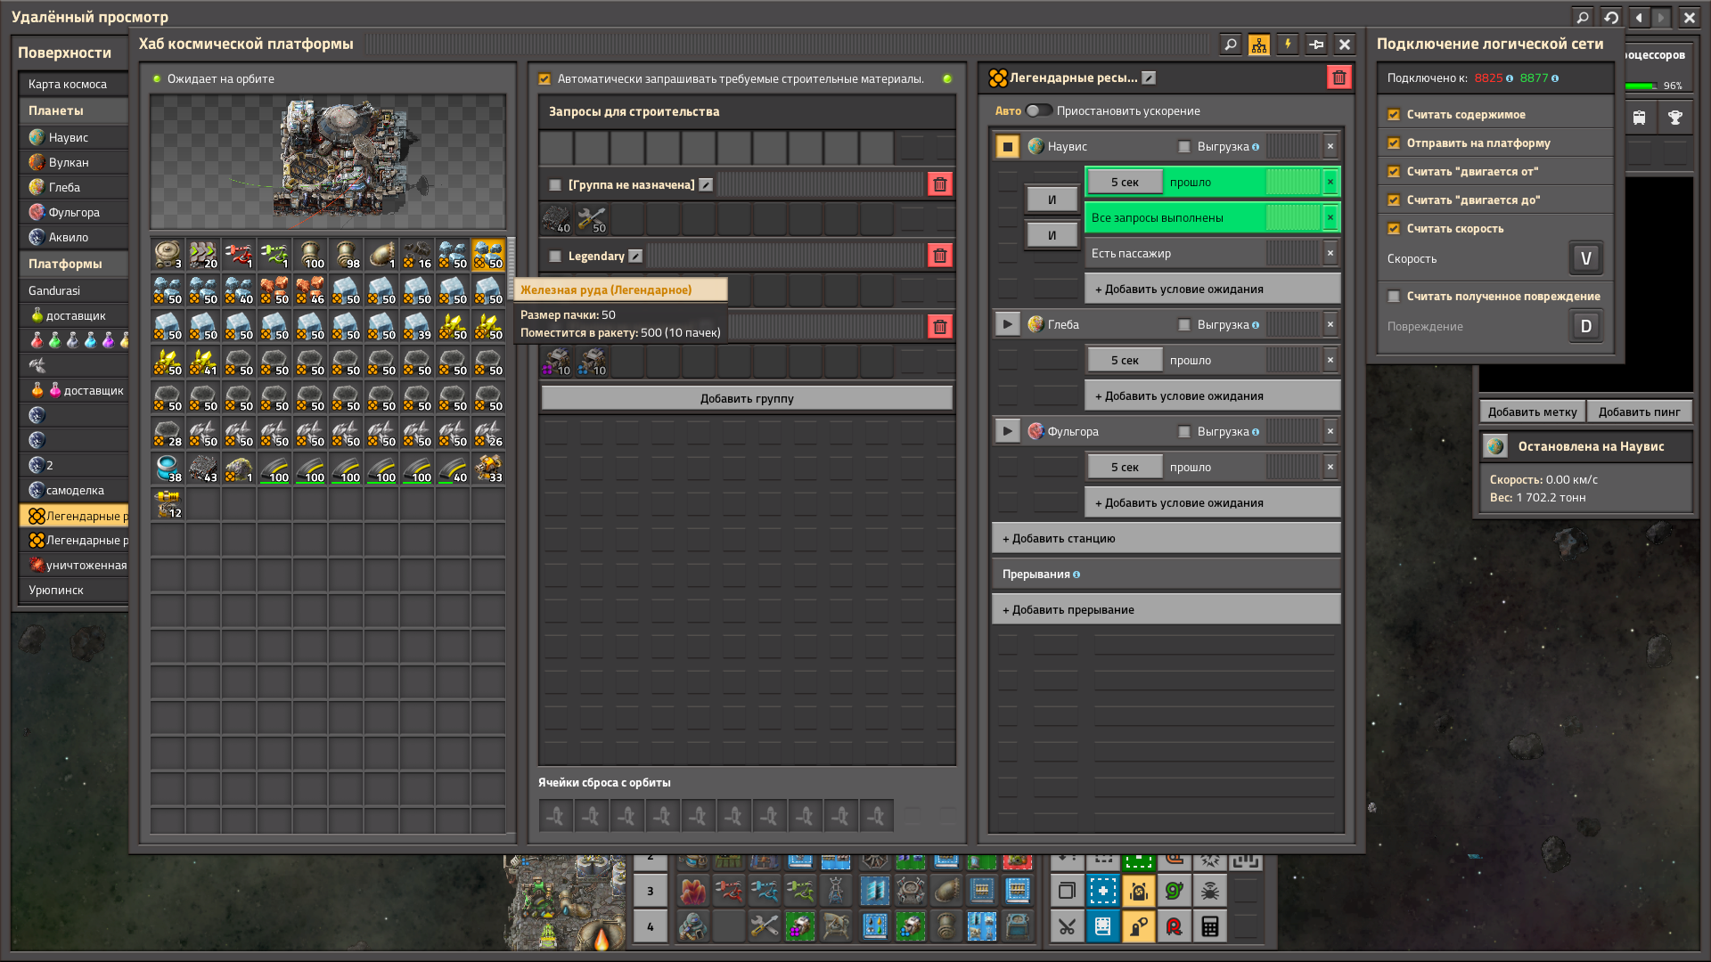
Task: Click the platform preview thumbnail
Action: pos(328,162)
